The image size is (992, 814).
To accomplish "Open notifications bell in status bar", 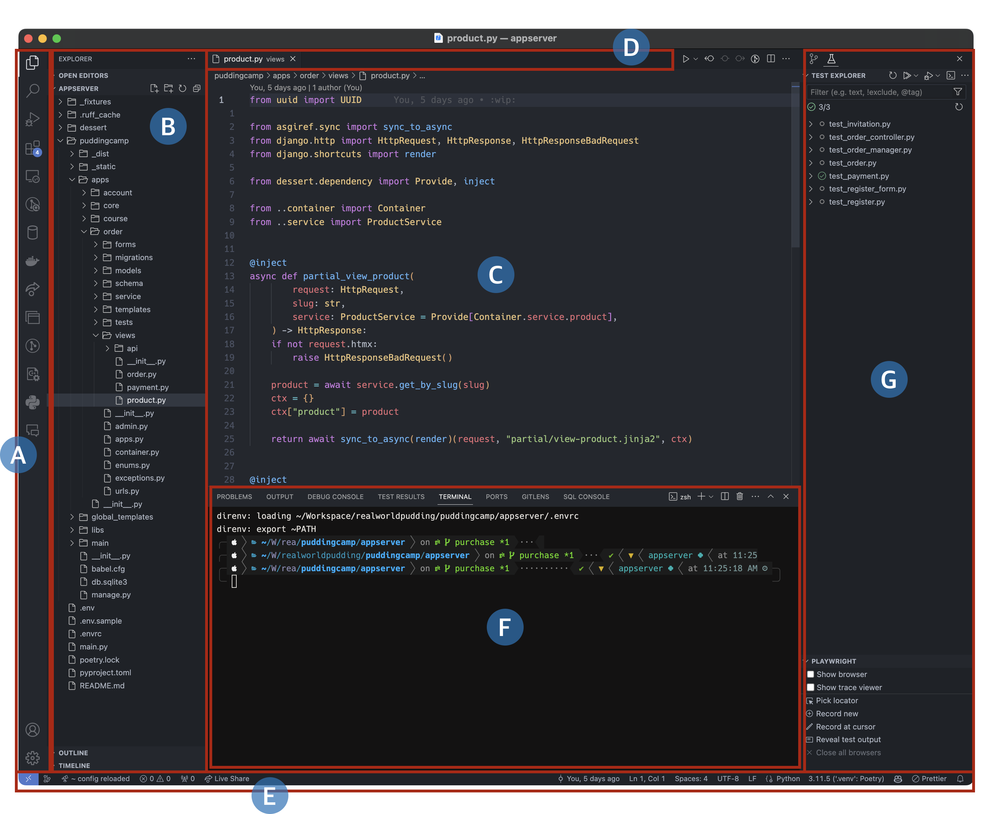I will pos(960,778).
